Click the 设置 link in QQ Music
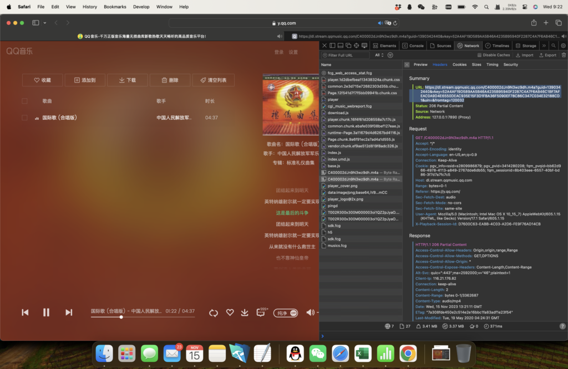 point(293,52)
